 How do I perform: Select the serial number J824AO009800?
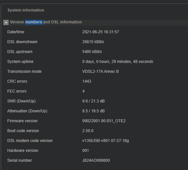(96, 160)
